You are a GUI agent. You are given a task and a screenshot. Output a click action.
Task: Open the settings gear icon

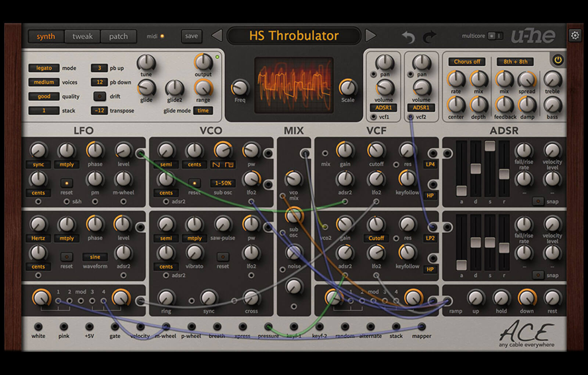tap(575, 35)
